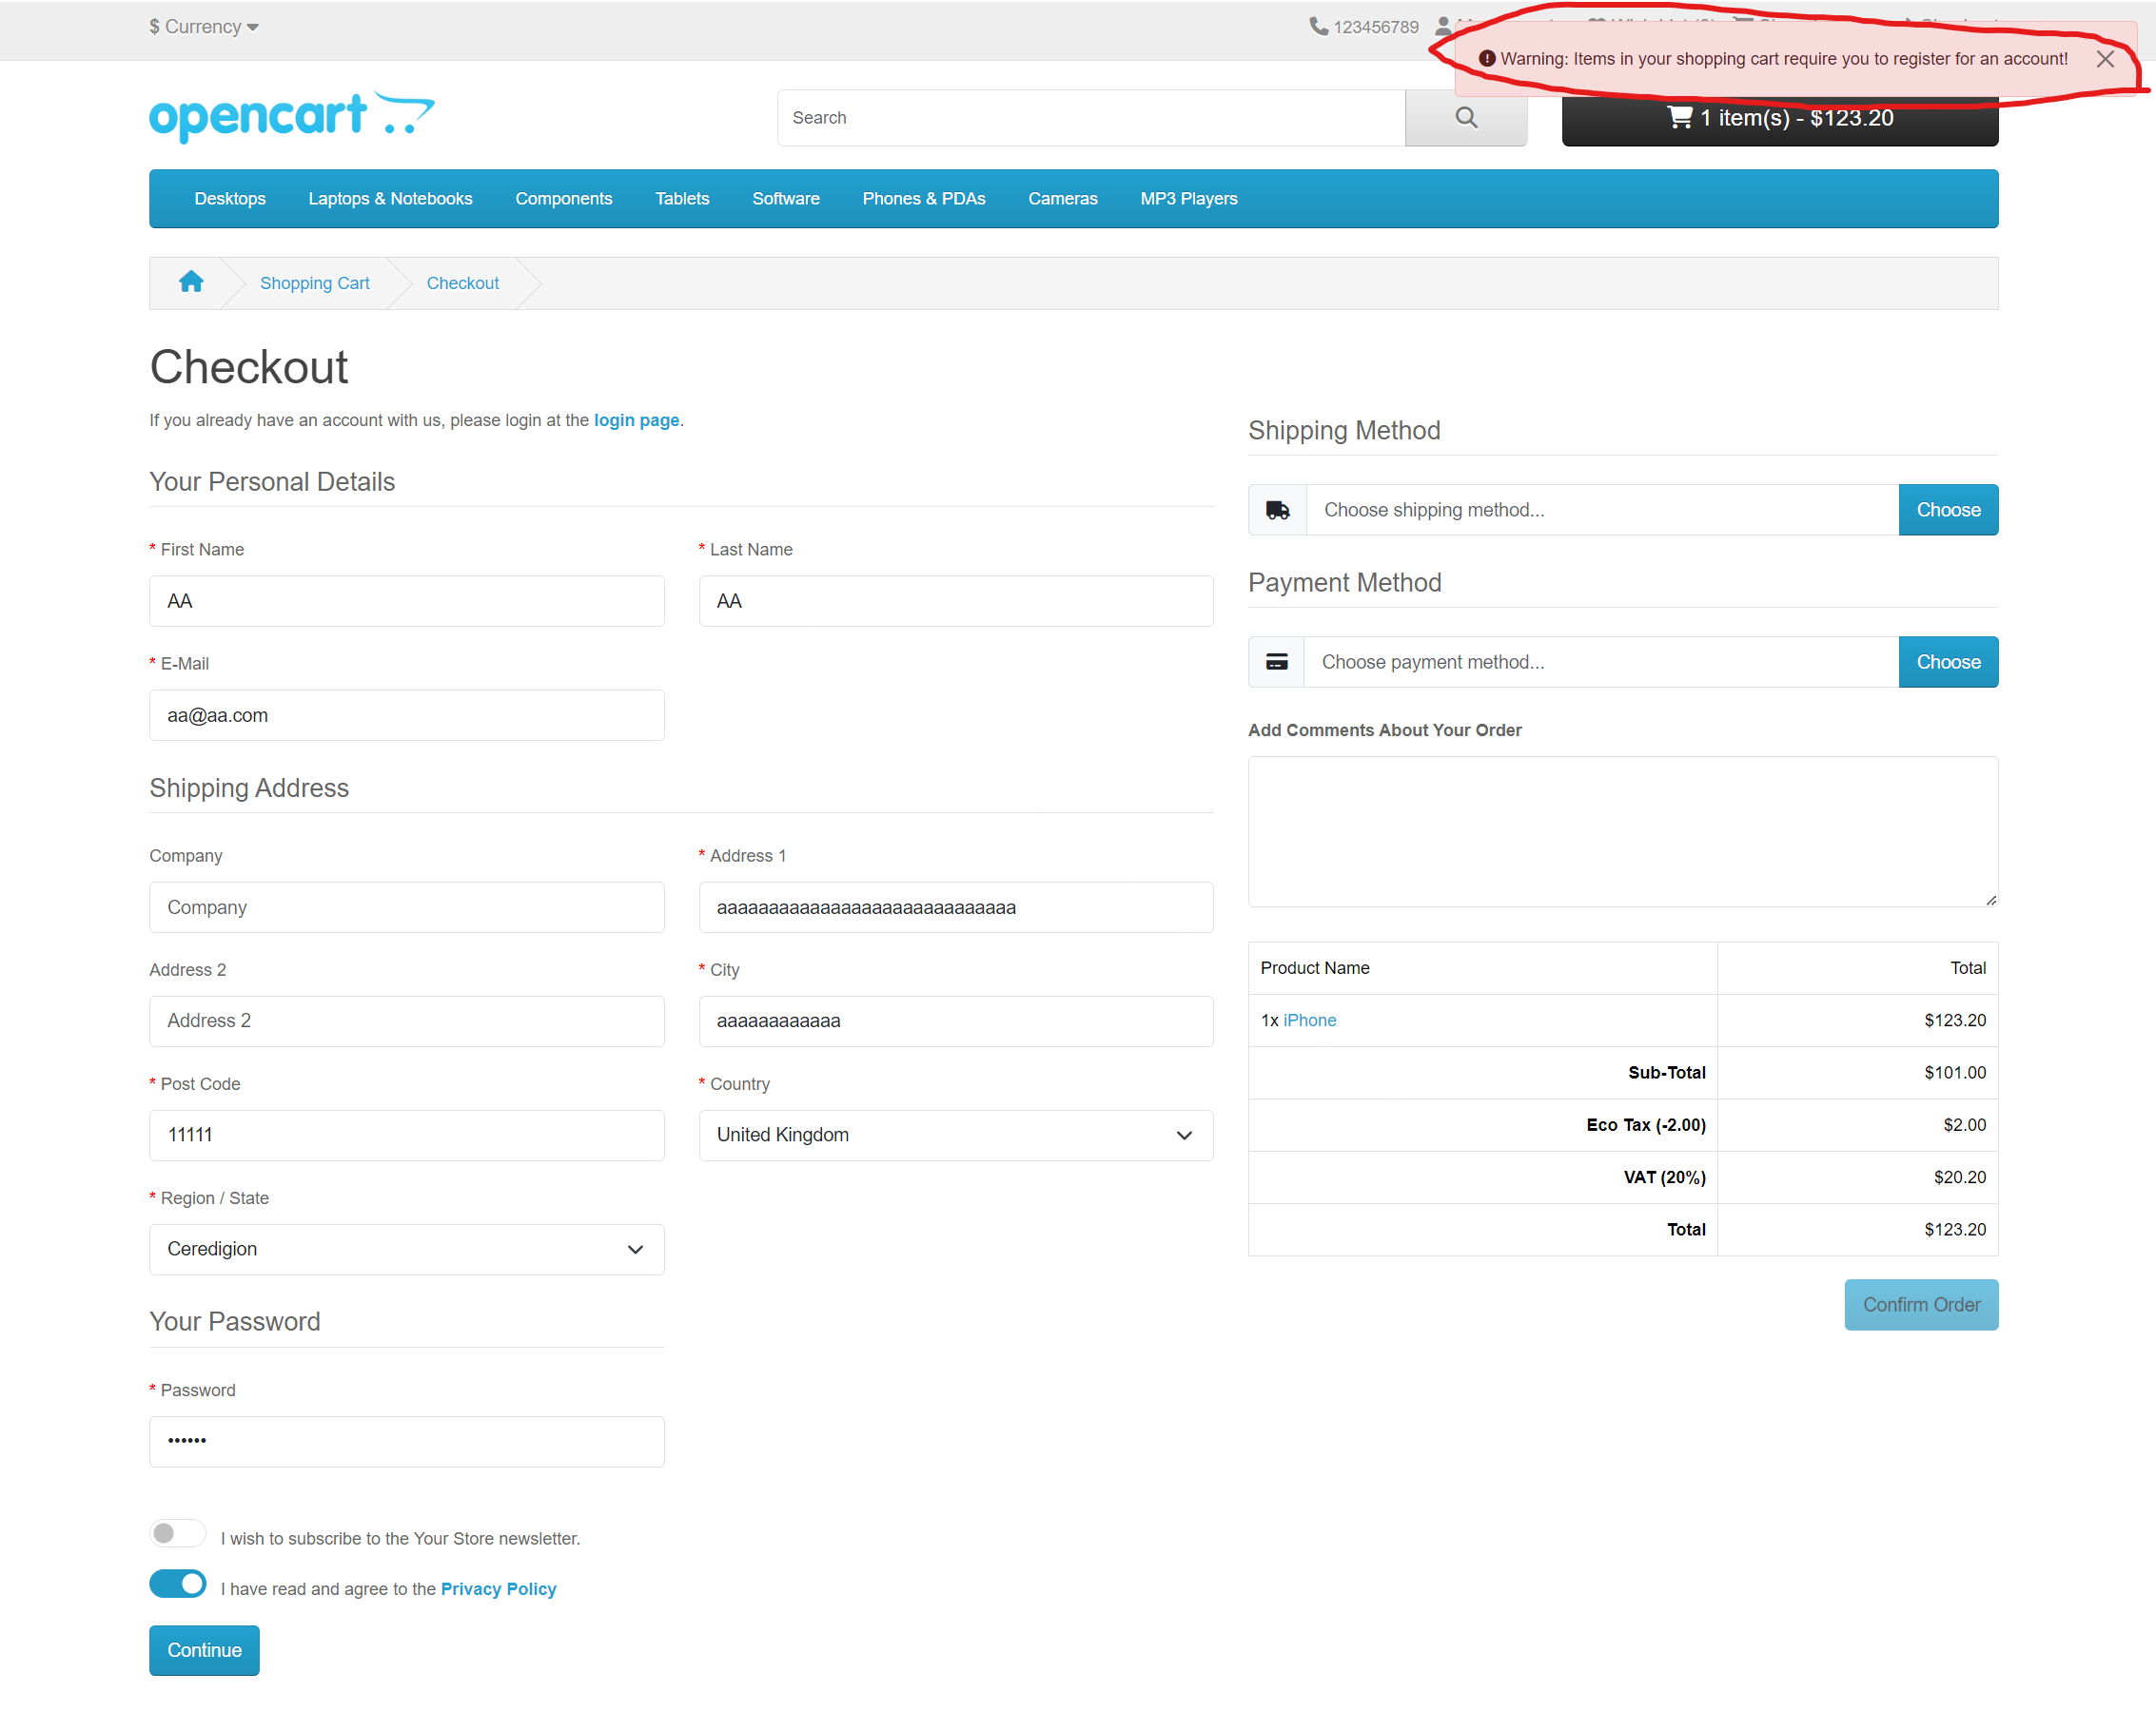The height and width of the screenshot is (1731, 2156).
Task: Click the Company input field
Action: (406, 907)
